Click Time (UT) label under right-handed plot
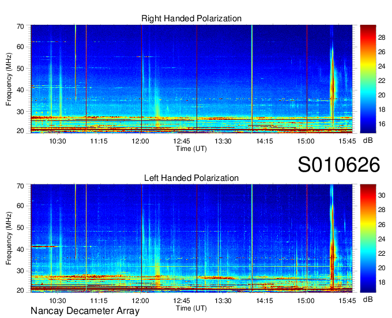Image resolution: width=392 pixels, height=318 pixels. [x=191, y=149]
